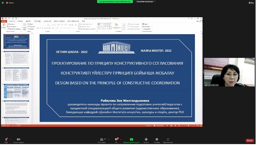Open the View Options dropdown at top
This screenshot has width=256, height=145.
(x=146, y=2)
